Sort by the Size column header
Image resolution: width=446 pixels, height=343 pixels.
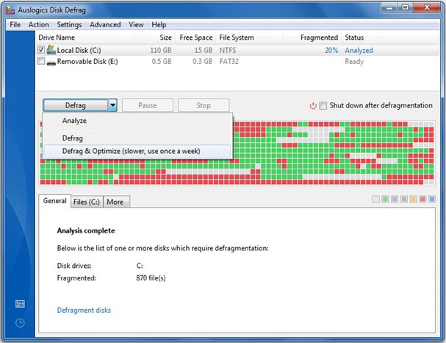(x=154, y=38)
